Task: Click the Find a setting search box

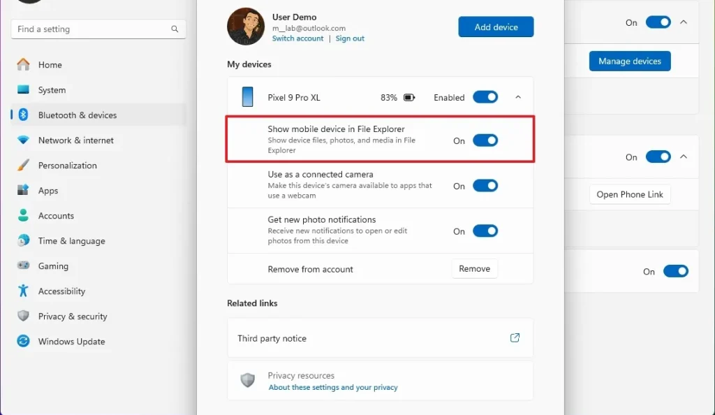Action: coord(98,29)
